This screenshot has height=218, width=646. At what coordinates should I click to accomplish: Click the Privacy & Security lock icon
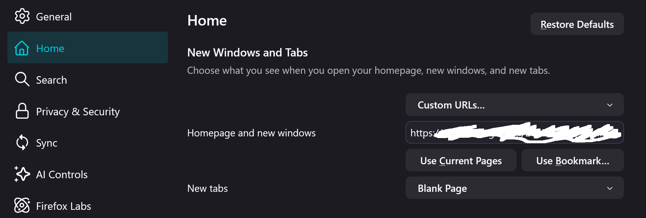coord(22,111)
